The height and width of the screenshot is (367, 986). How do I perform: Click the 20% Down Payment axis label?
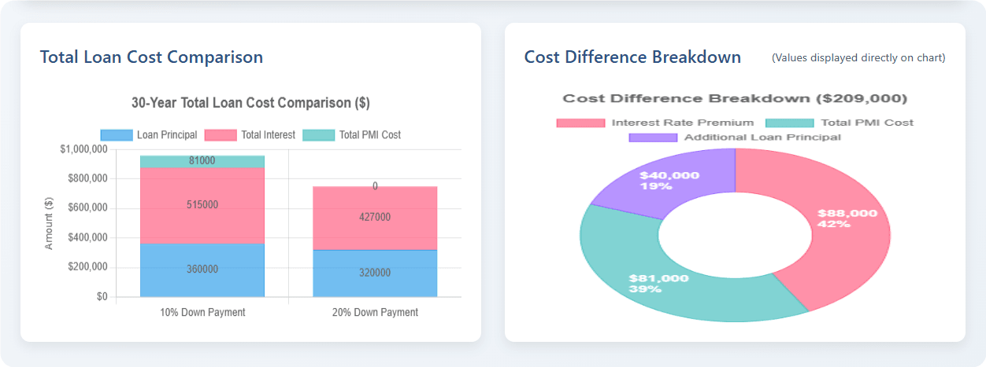[375, 312]
